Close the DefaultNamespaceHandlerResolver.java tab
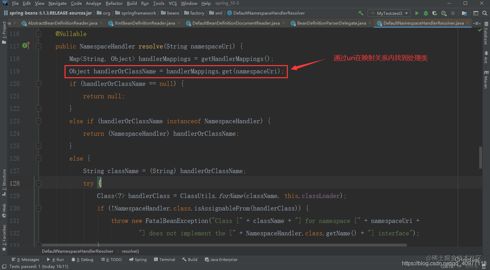The width and height of the screenshot is (490, 270). point(468,23)
